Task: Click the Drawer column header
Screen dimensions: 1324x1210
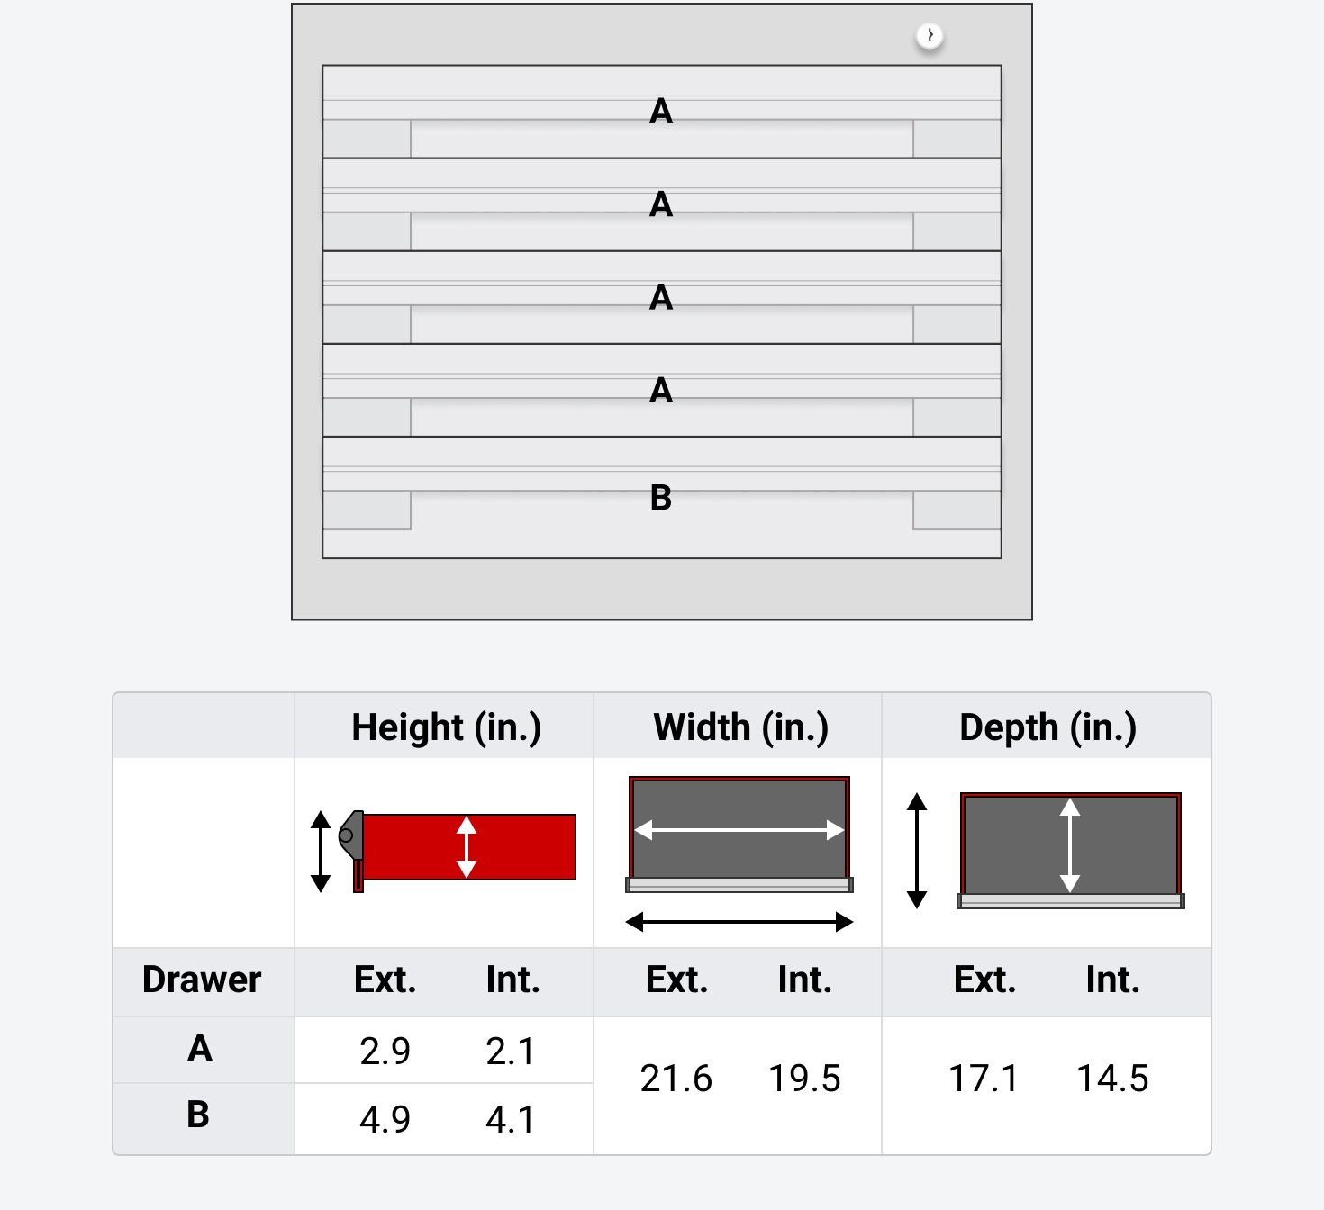Action: tap(202, 980)
